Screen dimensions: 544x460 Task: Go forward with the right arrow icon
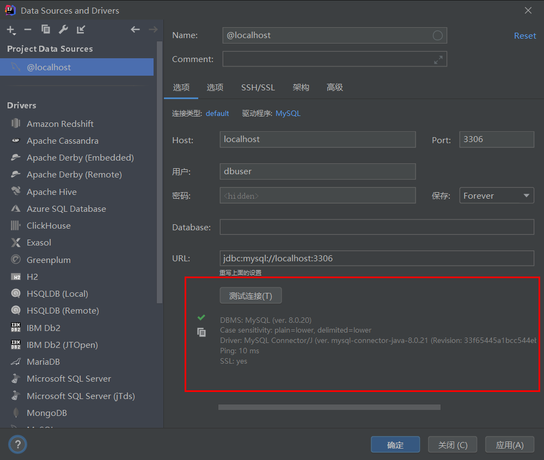click(153, 29)
